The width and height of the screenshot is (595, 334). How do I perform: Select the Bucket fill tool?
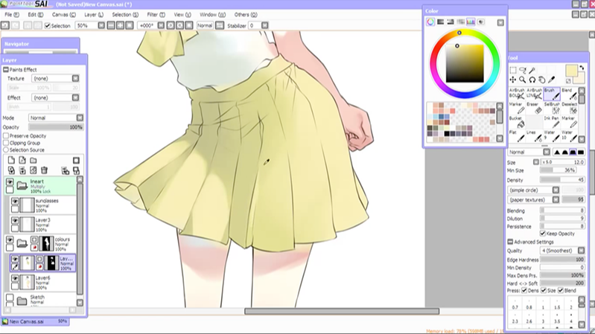tap(515, 122)
